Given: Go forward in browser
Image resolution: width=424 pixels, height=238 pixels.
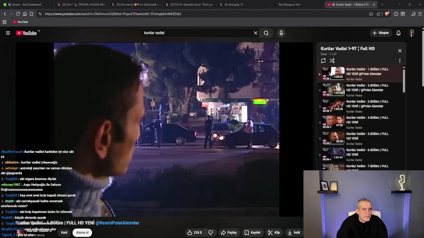Looking at the screenshot, I should pos(11,14).
